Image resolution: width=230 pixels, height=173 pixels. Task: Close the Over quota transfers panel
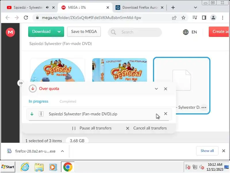tap(166, 89)
